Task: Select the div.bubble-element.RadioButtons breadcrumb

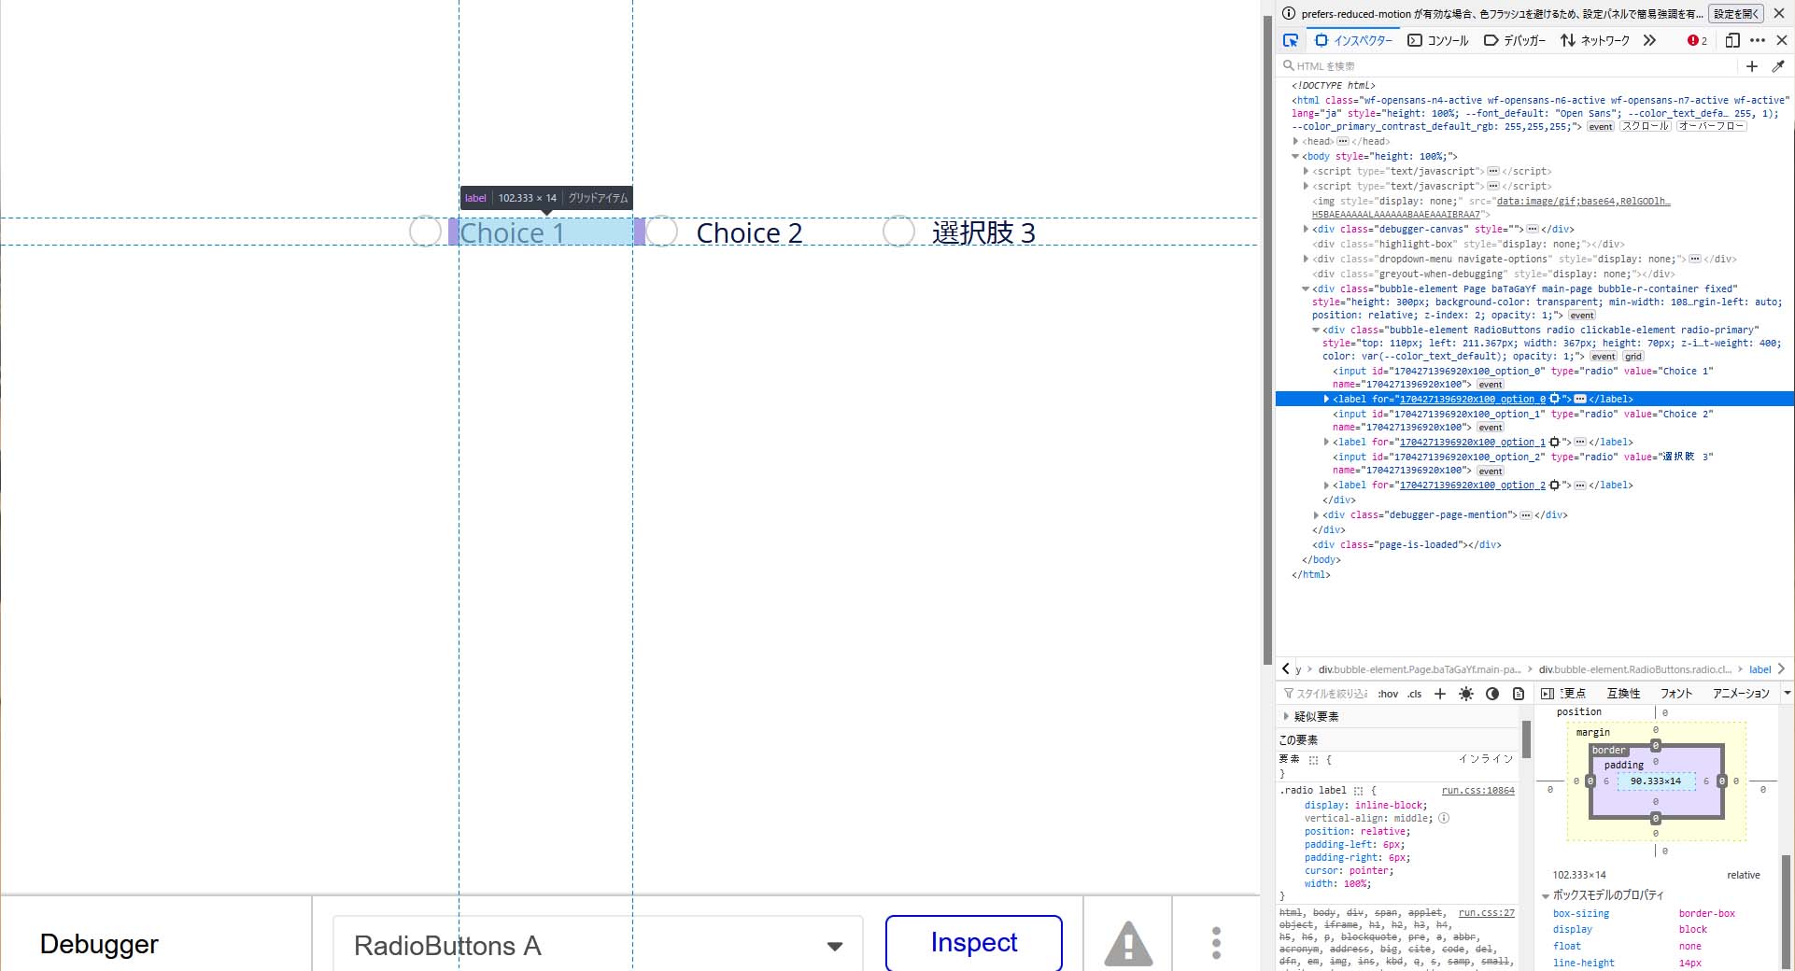Action: coord(1634,669)
